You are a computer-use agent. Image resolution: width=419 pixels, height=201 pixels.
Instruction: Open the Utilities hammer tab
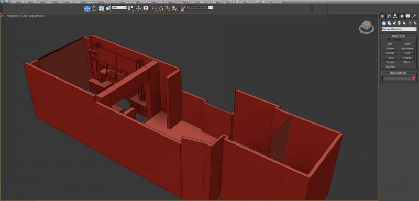click(414, 16)
